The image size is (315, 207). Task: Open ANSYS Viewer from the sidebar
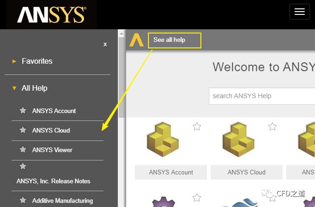point(52,150)
